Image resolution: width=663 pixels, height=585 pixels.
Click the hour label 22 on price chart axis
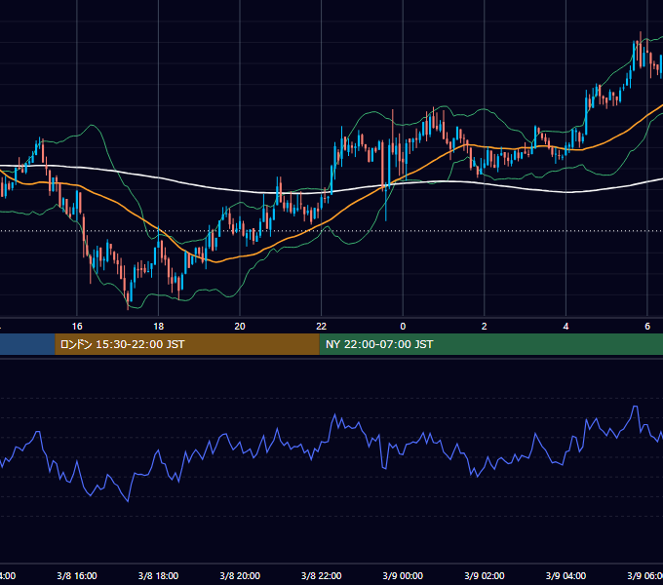tap(322, 327)
